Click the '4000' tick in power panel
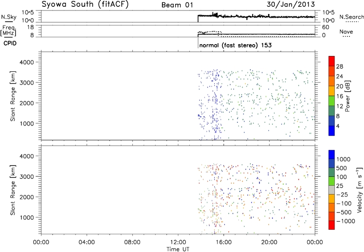This screenshot has height=252, width=364. coord(27,62)
